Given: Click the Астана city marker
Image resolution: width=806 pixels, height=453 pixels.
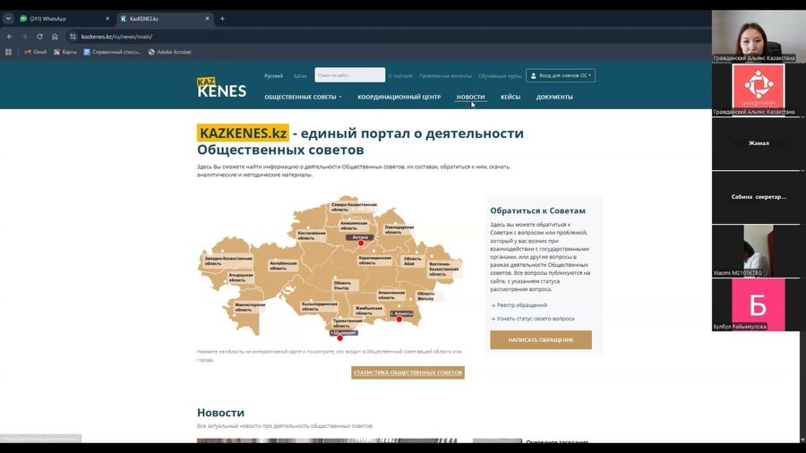Looking at the screenshot, I should click(x=361, y=243).
